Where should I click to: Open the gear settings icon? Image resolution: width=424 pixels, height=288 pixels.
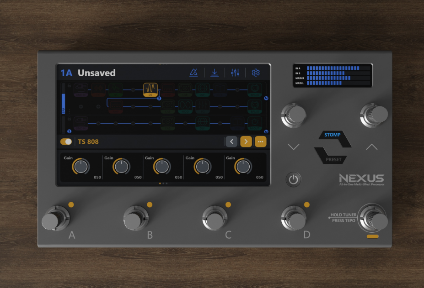point(256,73)
